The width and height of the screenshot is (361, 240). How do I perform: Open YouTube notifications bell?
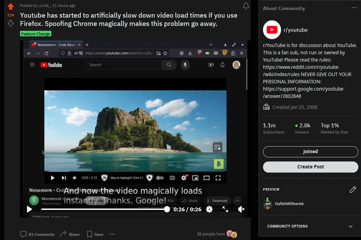pos(222,65)
